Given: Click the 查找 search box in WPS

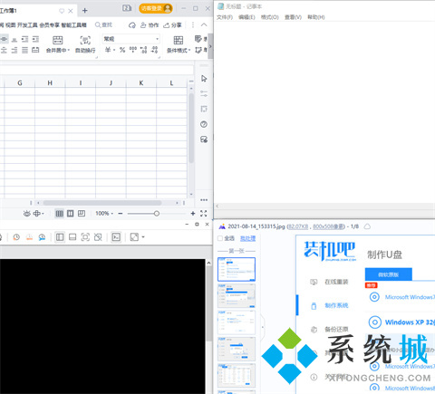Looking at the screenshot, I should (x=103, y=25).
